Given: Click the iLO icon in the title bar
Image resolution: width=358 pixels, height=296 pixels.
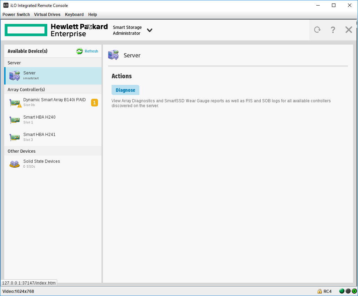Looking at the screenshot, I should 6,5.
